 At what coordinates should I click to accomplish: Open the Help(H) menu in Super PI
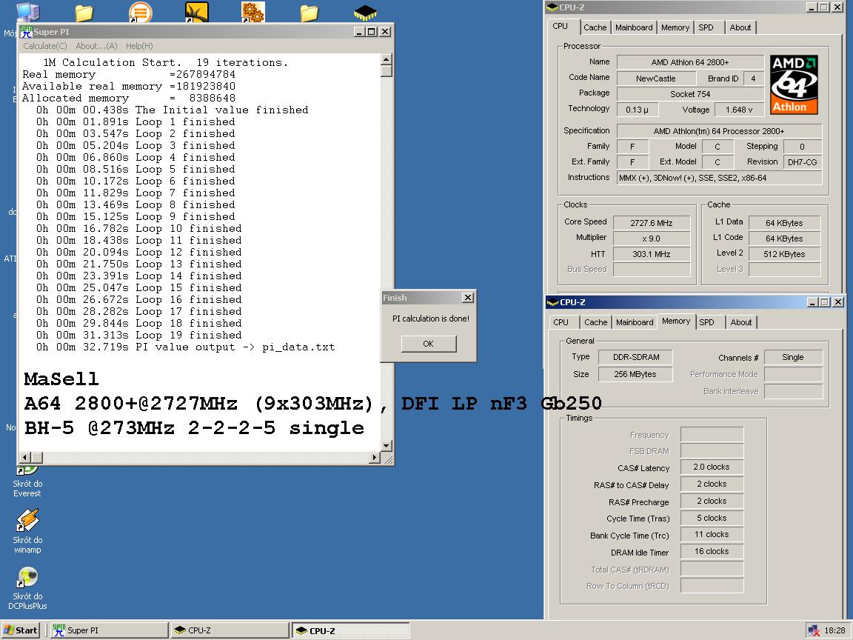point(139,46)
